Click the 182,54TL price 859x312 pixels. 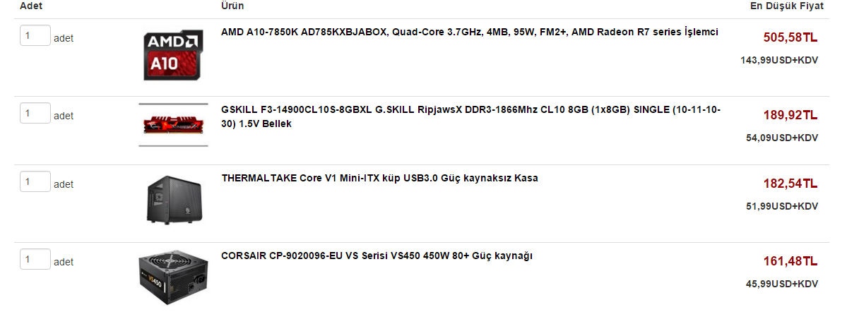point(790,184)
